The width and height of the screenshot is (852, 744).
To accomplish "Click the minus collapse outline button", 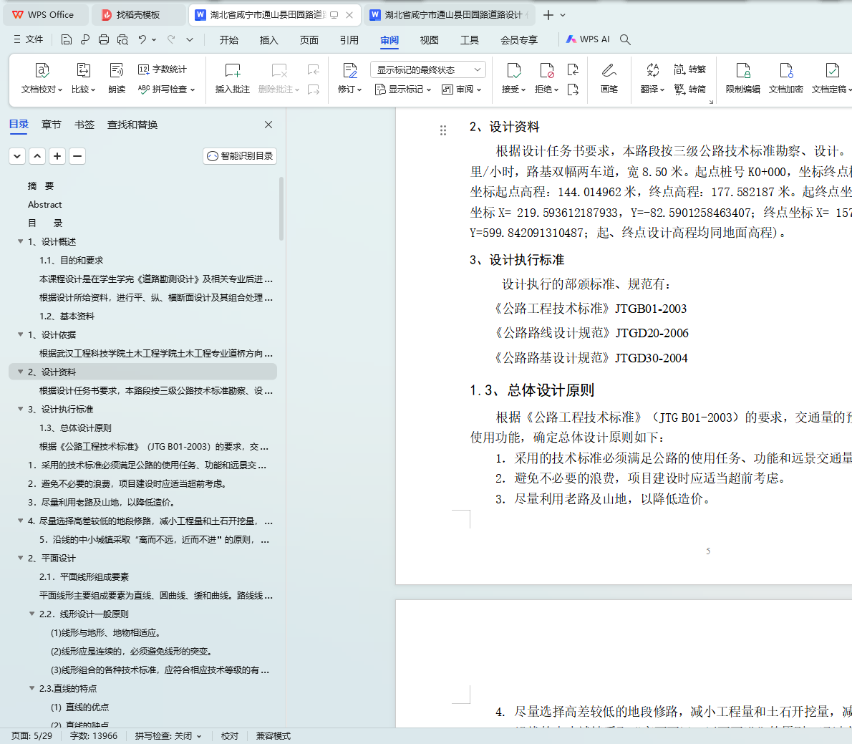I will (77, 156).
